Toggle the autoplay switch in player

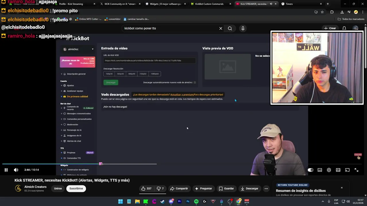pos(311,170)
